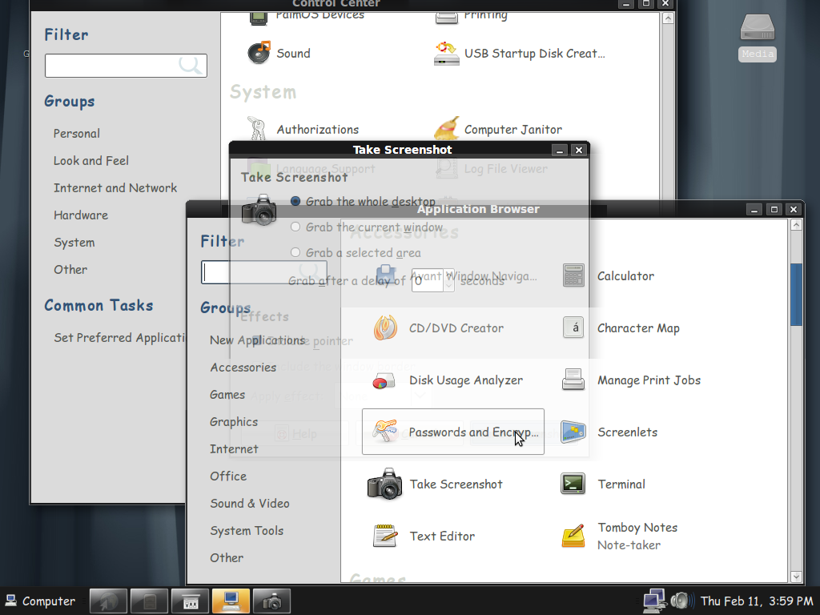The height and width of the screenshot is (615, 820).
Task: Open the Sound icon in Control Center
Action: 259,53
